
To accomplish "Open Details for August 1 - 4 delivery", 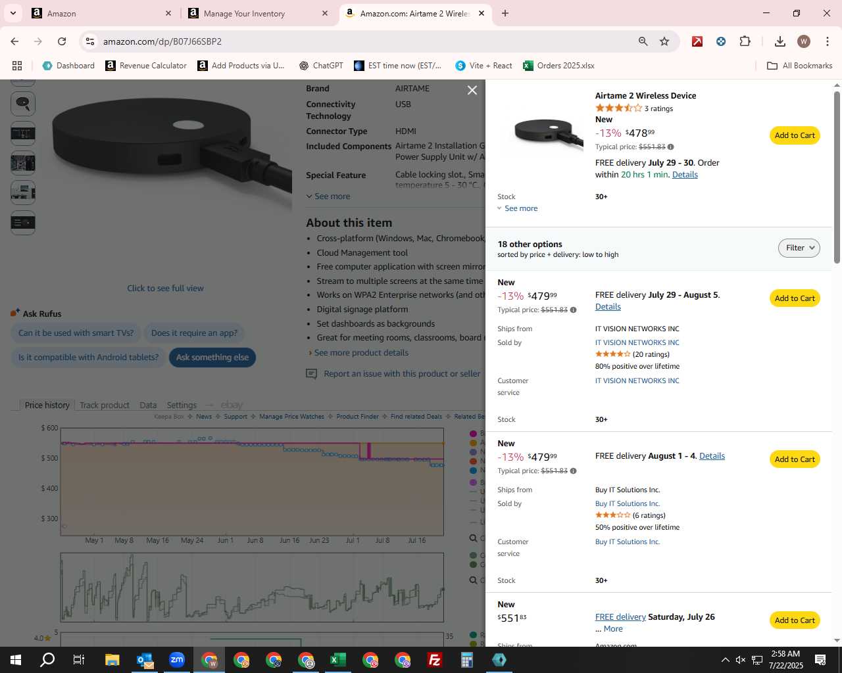I will point(712,456).
